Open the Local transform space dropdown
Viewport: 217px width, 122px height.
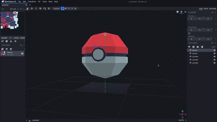point(57,8)
